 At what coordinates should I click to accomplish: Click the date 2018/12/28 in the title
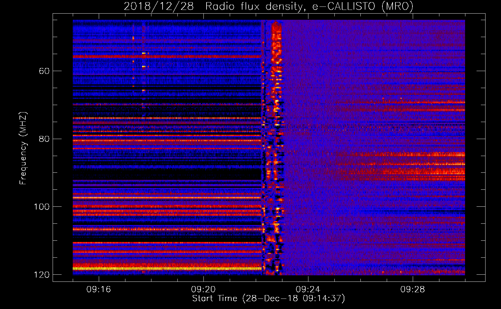click(159, 6)
